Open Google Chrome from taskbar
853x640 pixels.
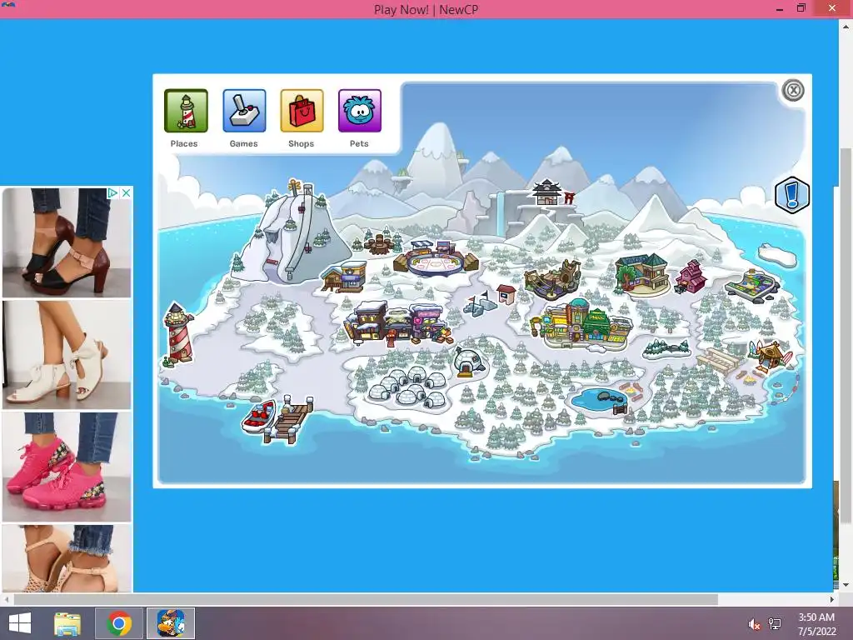click(x=119, y=623)
